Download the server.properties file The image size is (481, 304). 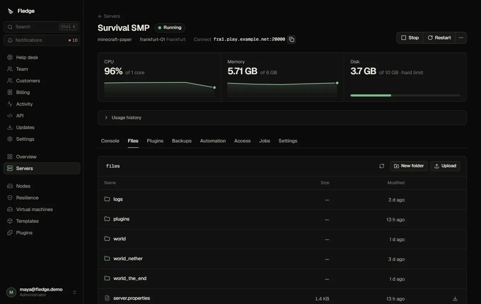click(x=455, y=299)
